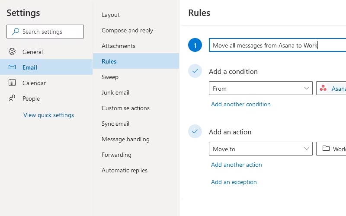Click the Calendar icon in sidebar
Screen dimensions: 346x216
click(12, 83)
